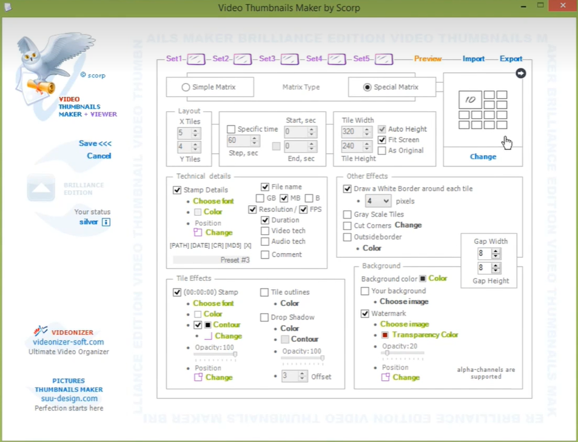The image size is (578, 442).
Task: Uncheck the File name checkbox
Action: 264,187
